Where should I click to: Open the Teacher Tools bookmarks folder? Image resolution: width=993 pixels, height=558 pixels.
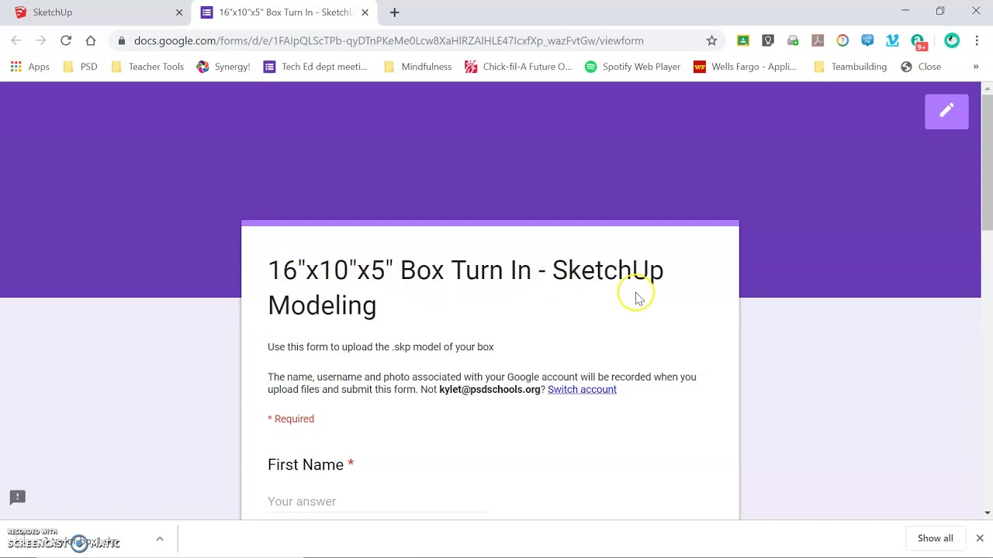[x=147, y=67]
